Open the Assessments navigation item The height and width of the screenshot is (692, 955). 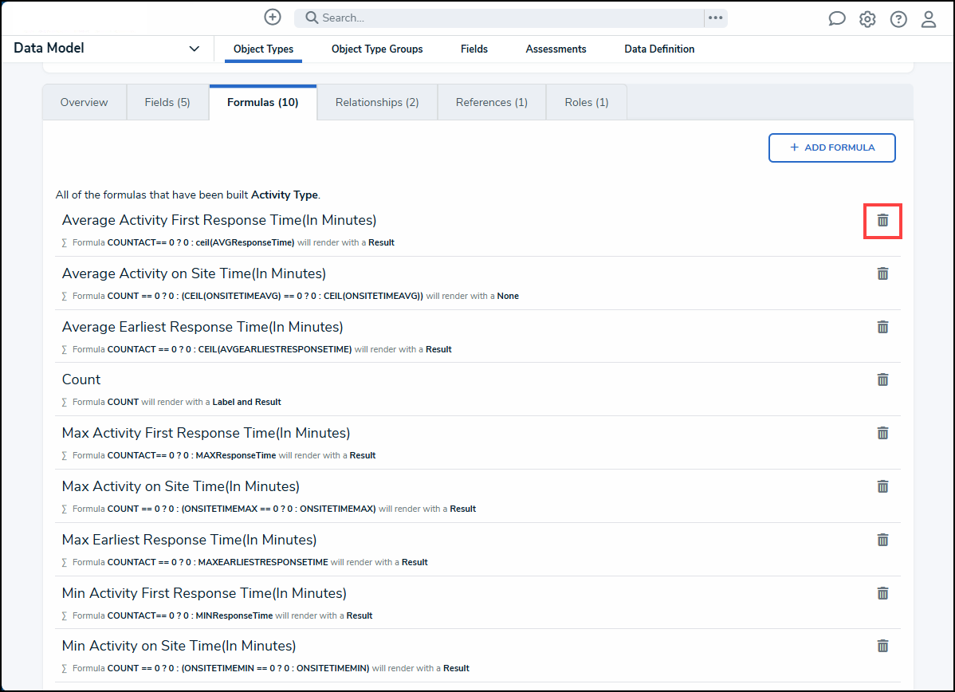click(556, 49)
